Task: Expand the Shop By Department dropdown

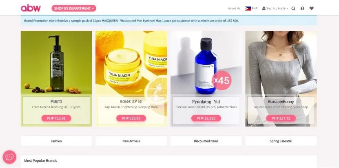Action: point(74,9)
